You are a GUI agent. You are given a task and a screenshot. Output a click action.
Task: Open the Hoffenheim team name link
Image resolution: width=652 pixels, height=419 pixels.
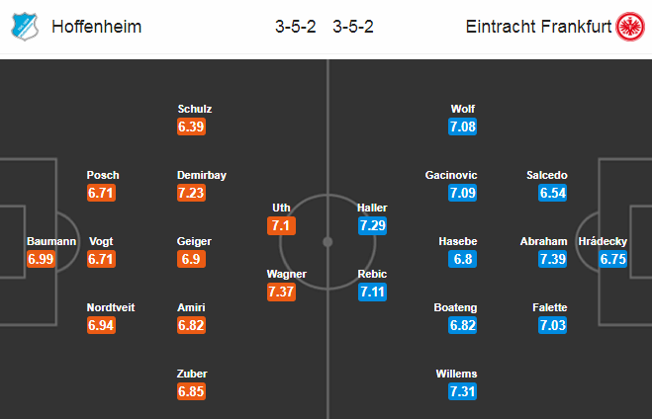pos(97,27)
